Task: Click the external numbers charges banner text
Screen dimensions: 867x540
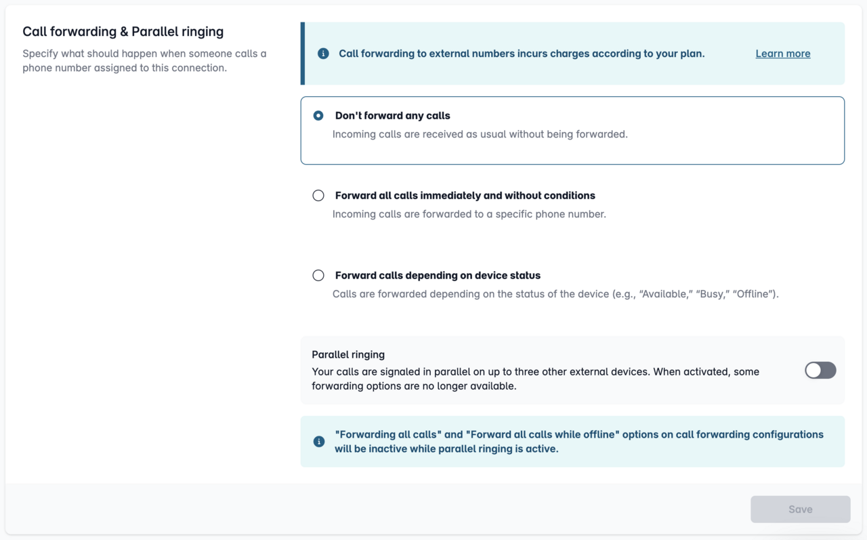Action: click(x=522, y=54)
